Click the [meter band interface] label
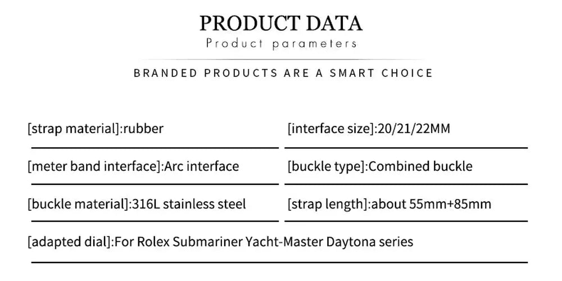 (x=95, y=166)
